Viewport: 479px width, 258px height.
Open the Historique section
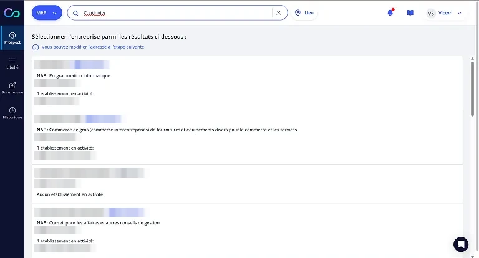pos(12,113)
